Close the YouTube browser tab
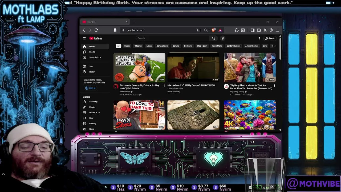Image resolution: width=341 pixels, height=192 pixels. 127,22
